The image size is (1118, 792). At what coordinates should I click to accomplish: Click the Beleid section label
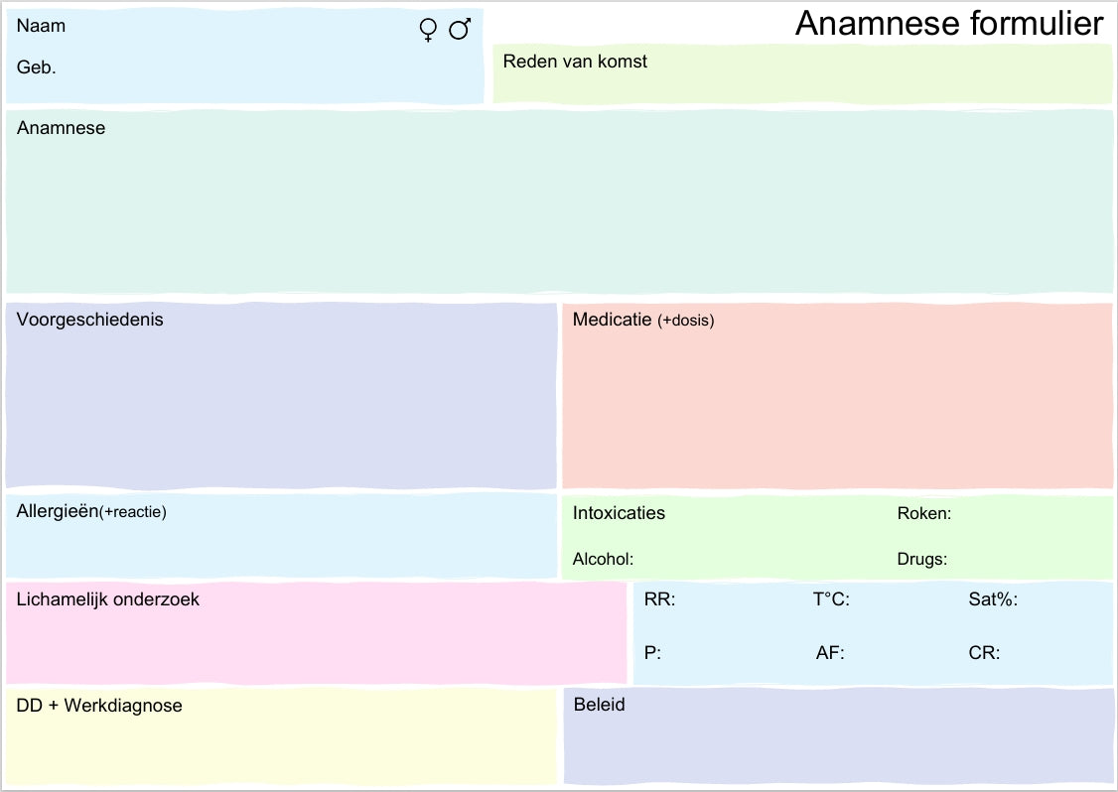click(599, 705)
